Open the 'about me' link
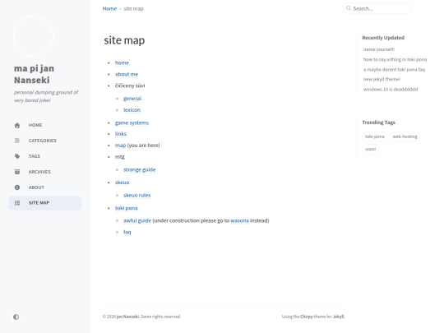Screen dimensions: 444x333 [x=127, y=74]
